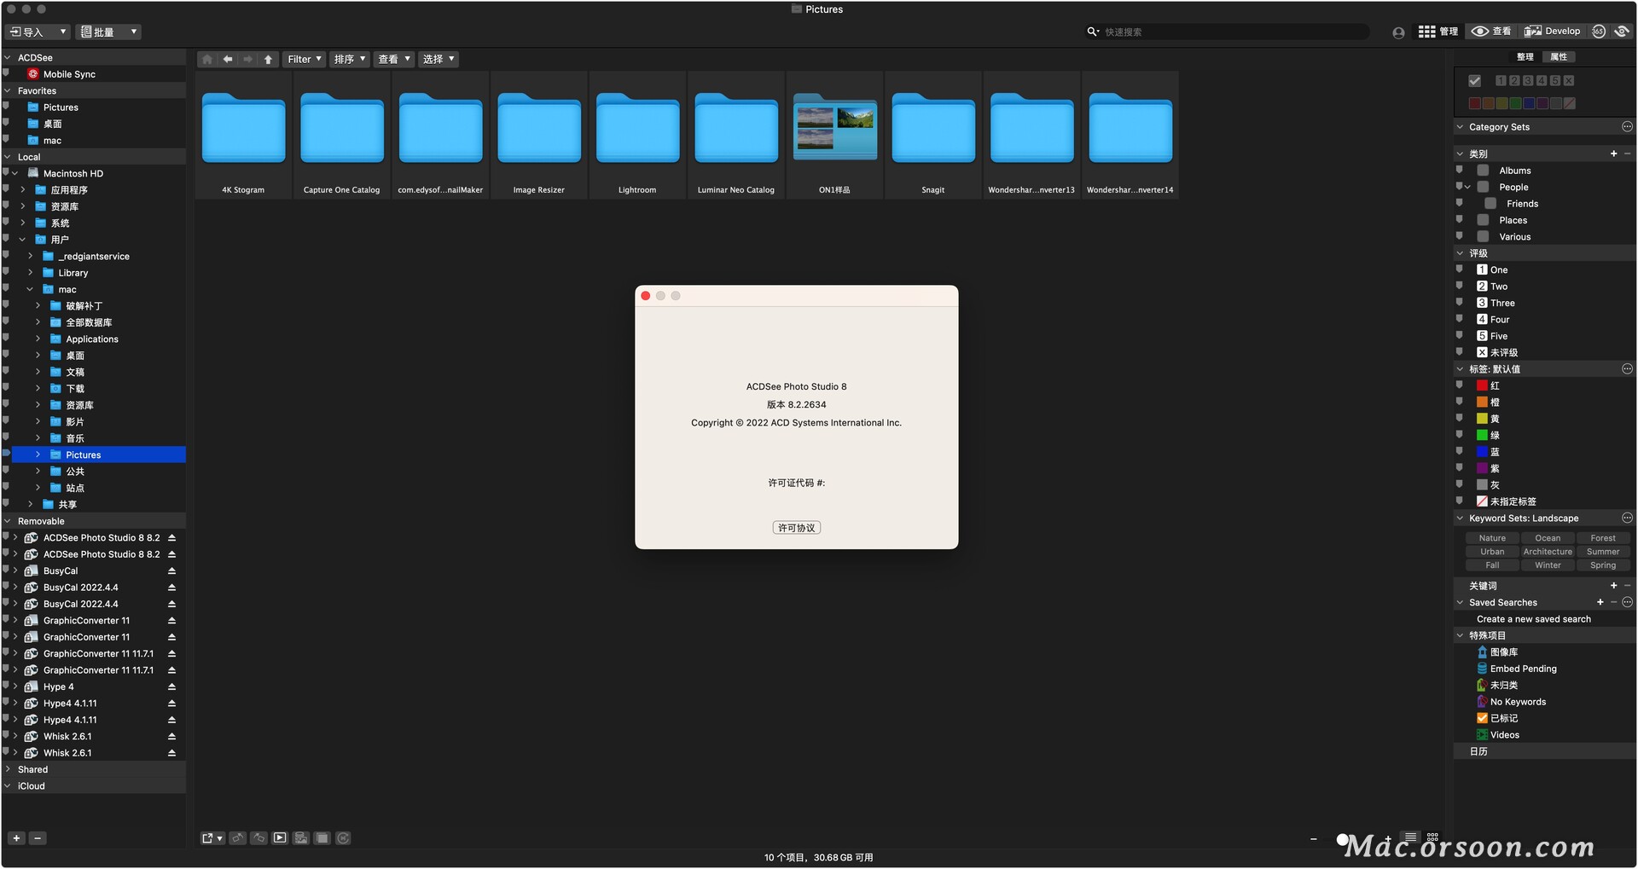
Task: Click the external open icon in bottom toolbar
Action: 212,838
